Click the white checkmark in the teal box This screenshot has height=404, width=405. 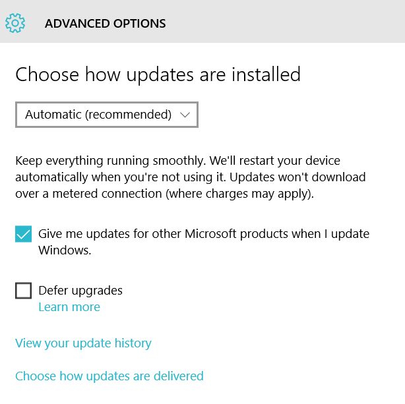pos(24,235)
